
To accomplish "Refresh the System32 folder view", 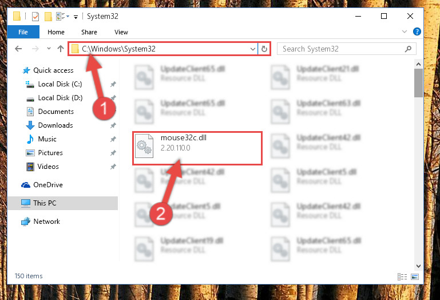I will coord(264,49).
